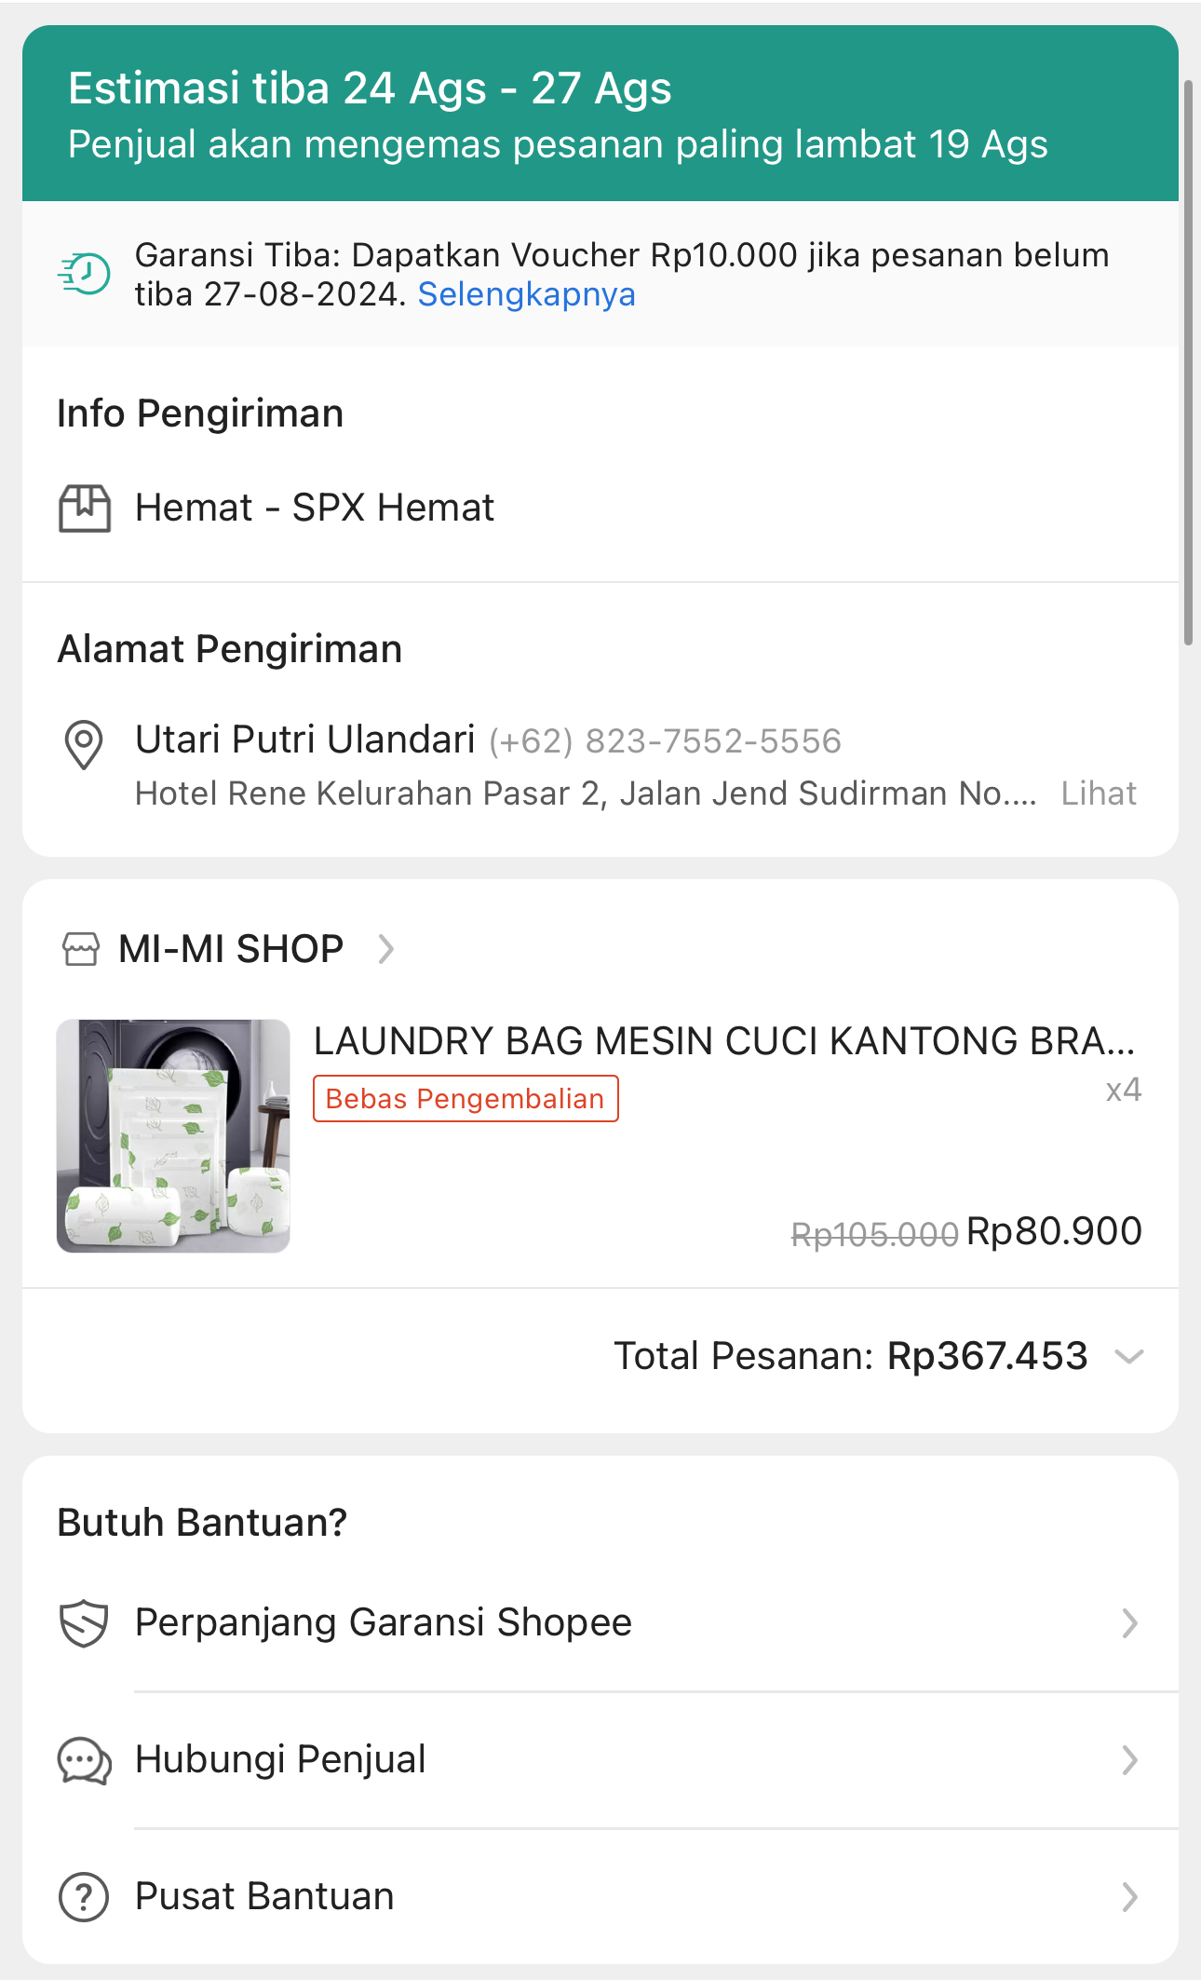Click the SPX Hemat shipping box icon

85,509
